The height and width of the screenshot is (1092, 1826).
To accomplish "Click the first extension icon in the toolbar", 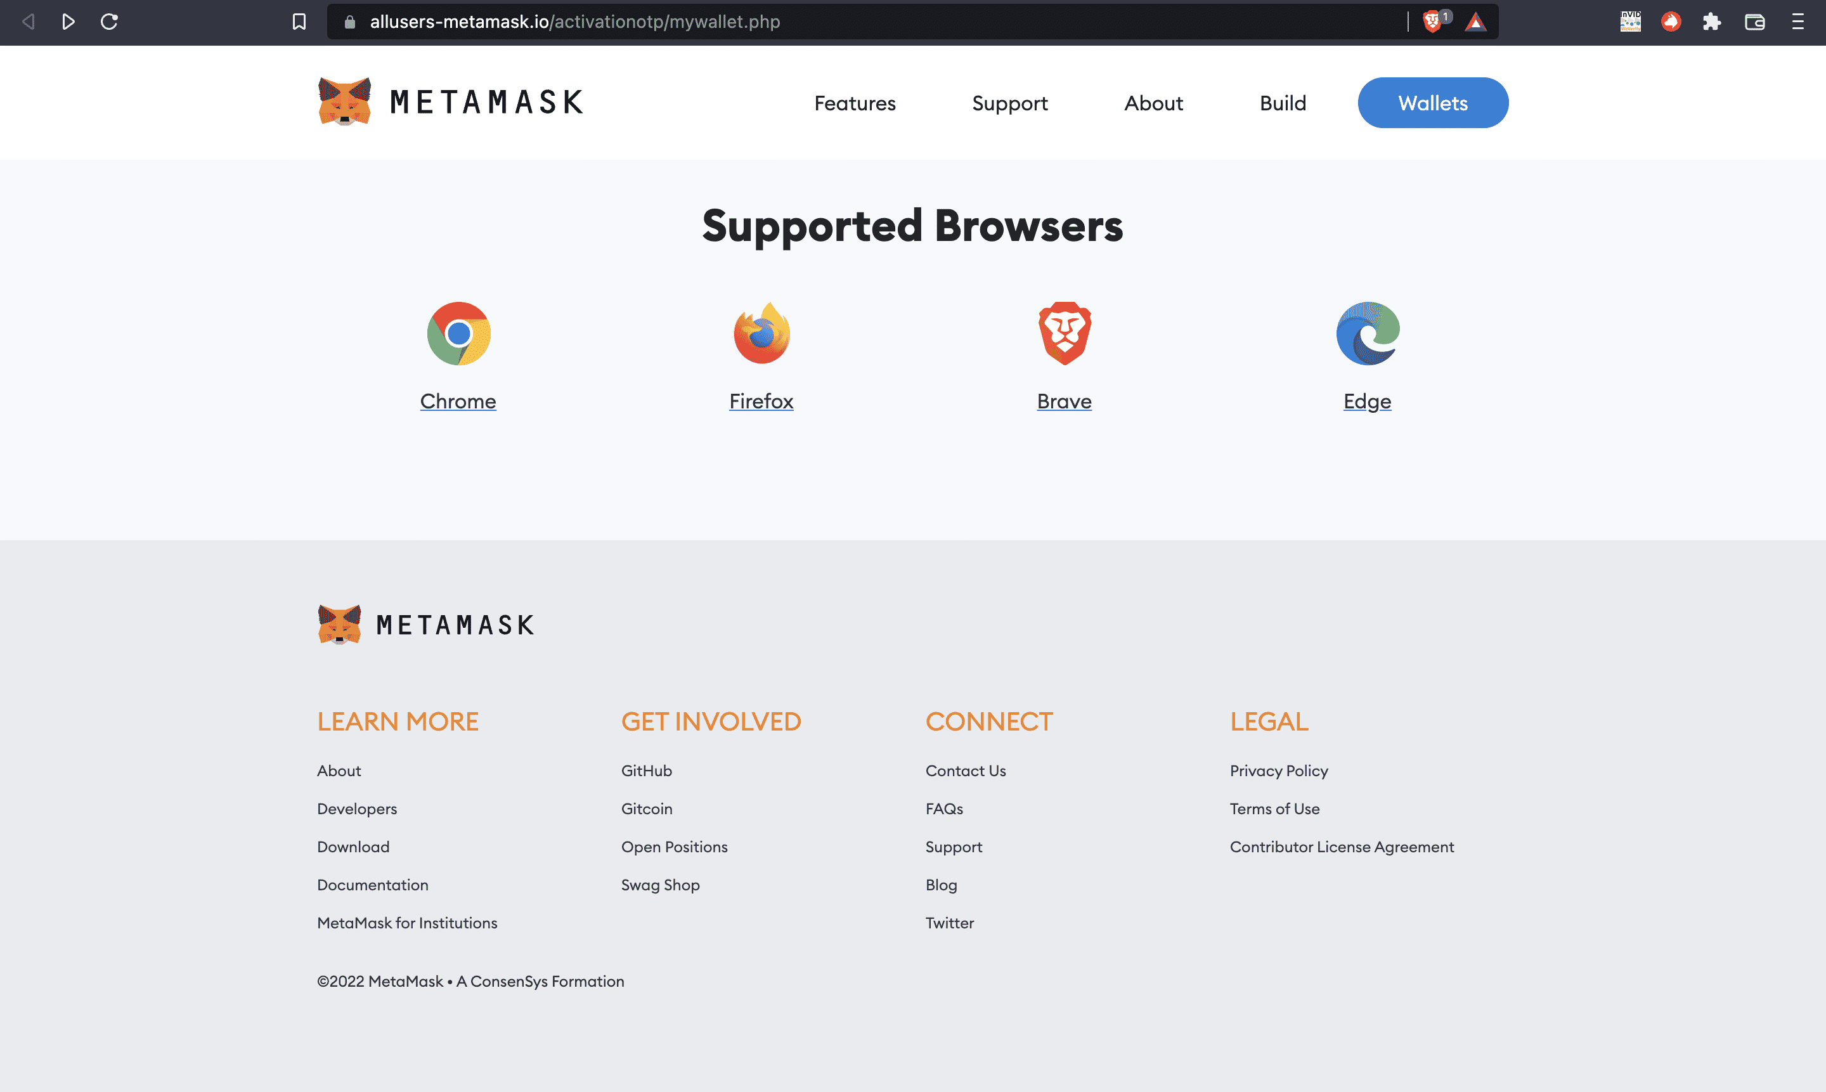I will [1630, 22].
